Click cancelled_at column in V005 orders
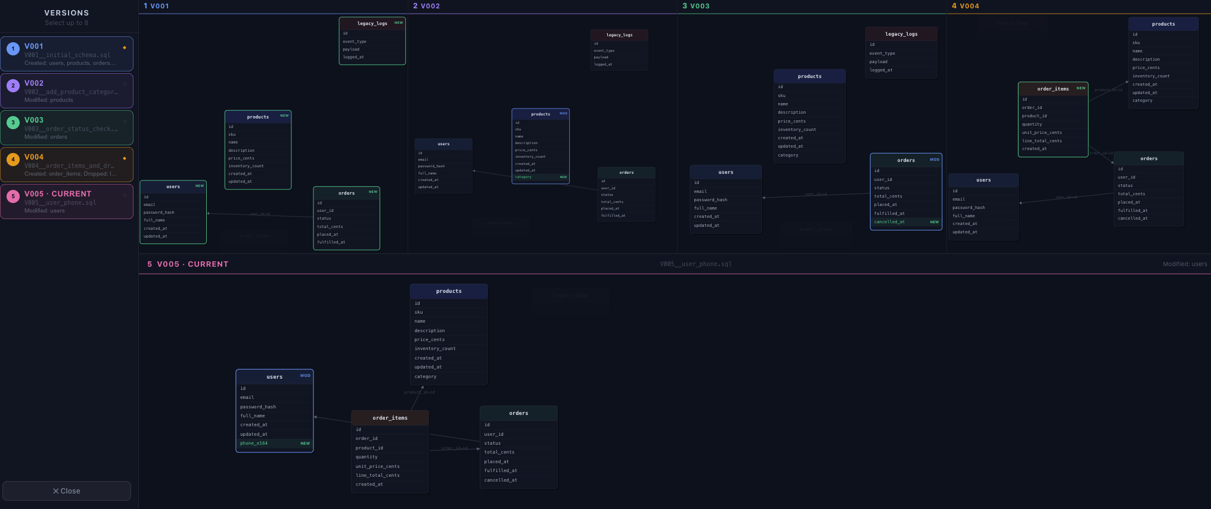This screenshot has width=1211, height=509. [x=518, y=480]
